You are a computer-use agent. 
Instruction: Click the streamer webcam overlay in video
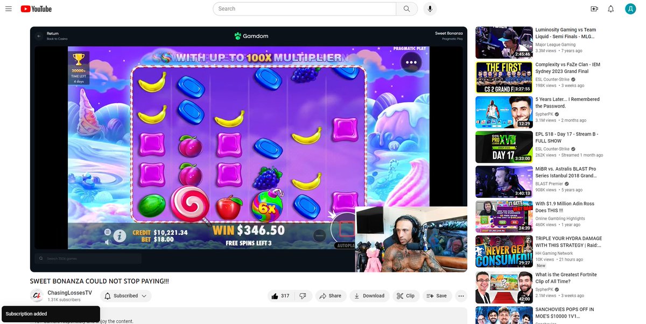[411, 239]
